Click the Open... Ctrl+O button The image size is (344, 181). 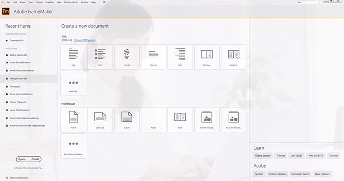pos(29,159)
